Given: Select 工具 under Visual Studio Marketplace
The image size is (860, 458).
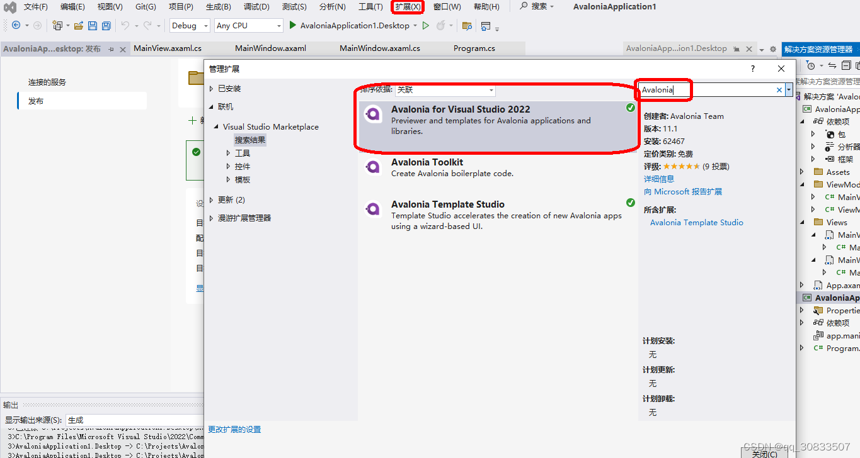Looking at the screenshot, I should point(242,152).
